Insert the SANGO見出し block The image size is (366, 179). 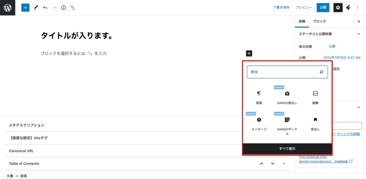(287, 97)
